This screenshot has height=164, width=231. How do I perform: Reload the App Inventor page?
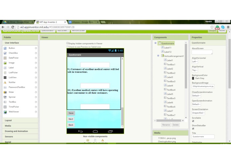tap(13, 27)
